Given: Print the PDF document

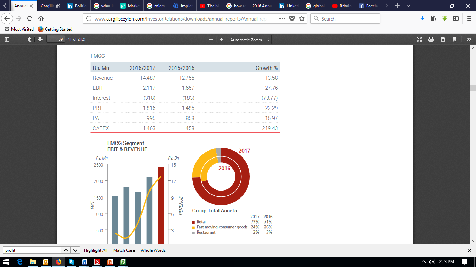Looking at the screenshot, I should [431, 39].
